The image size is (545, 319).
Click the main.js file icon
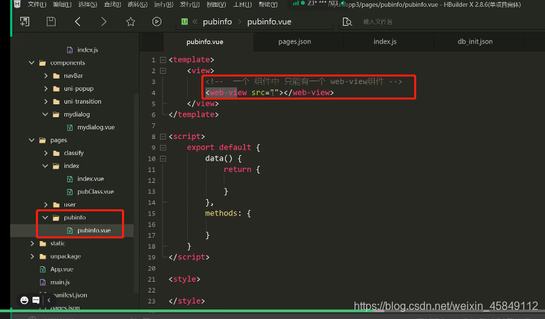(x=43, y=282)
